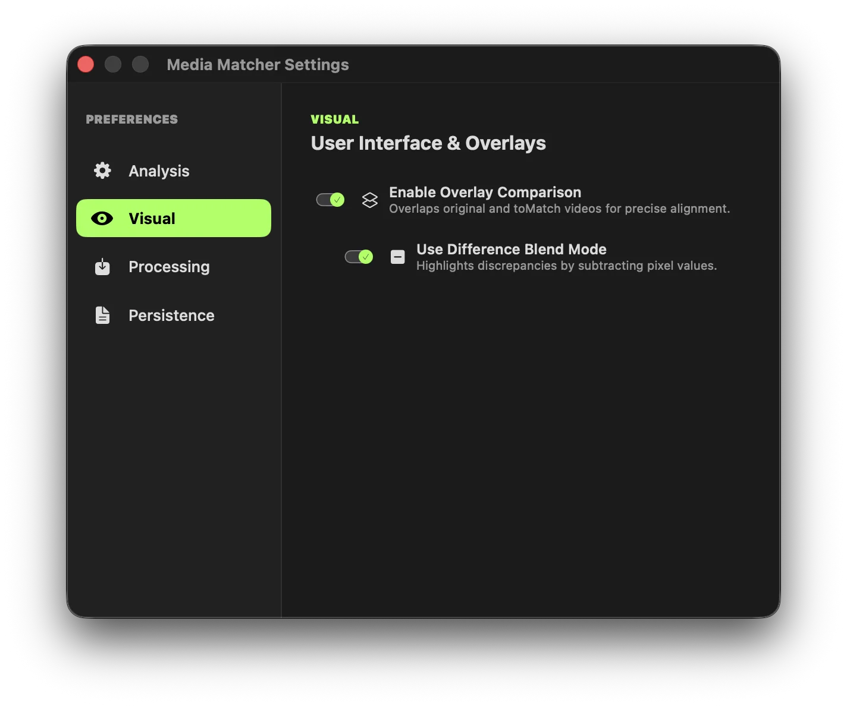Viewport: 847px width, 706px height.
Task: Click the "Enable Overlay Comparison" label
Action: pyautogui.click(x=485, y=192)
